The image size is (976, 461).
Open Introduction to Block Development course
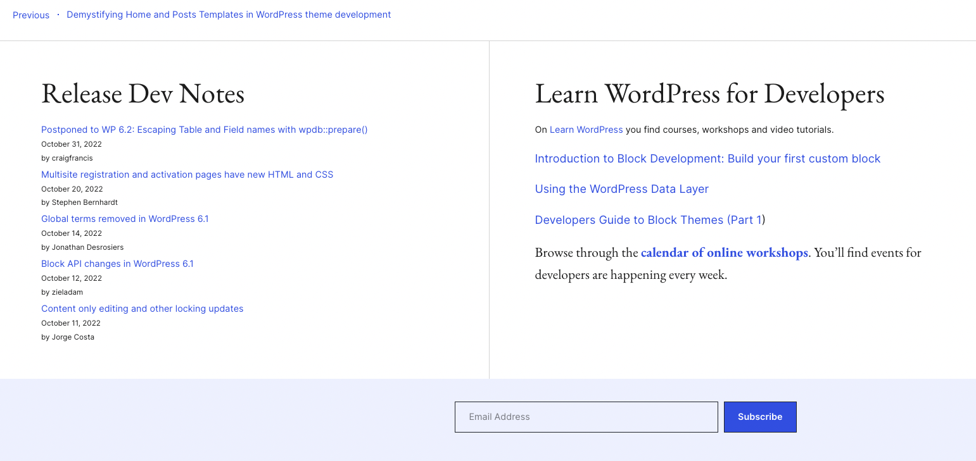(x=707, y=159)
